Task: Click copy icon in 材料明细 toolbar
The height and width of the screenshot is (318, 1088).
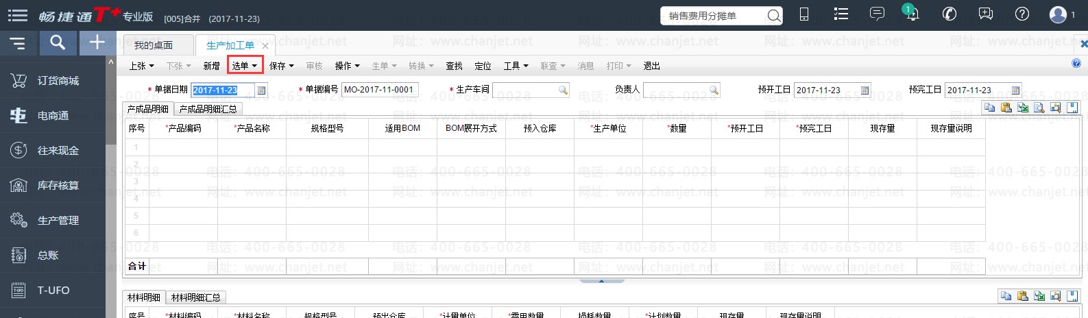Action: click(1006, 296)
